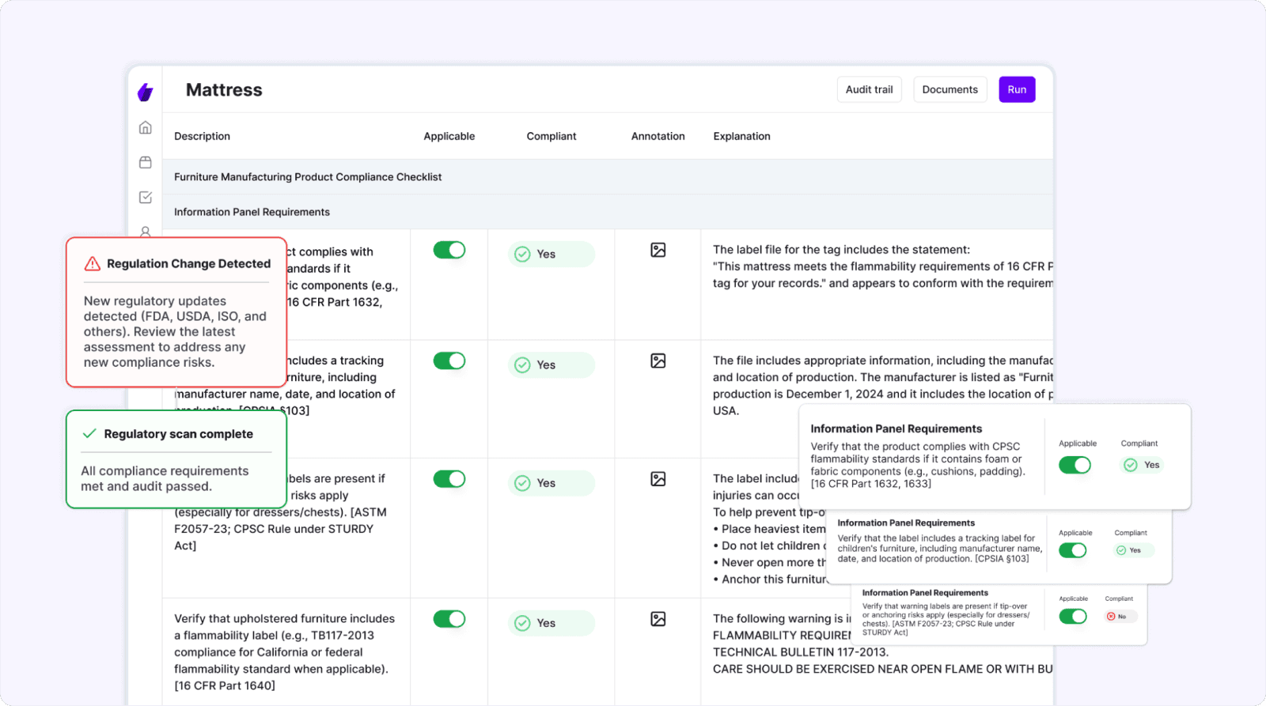The height and width of the screenshot is (706, 1266).
Task: Toggle Applicable switch for flammability statement row
Action: pyautogui.click(x=449, y=250)
